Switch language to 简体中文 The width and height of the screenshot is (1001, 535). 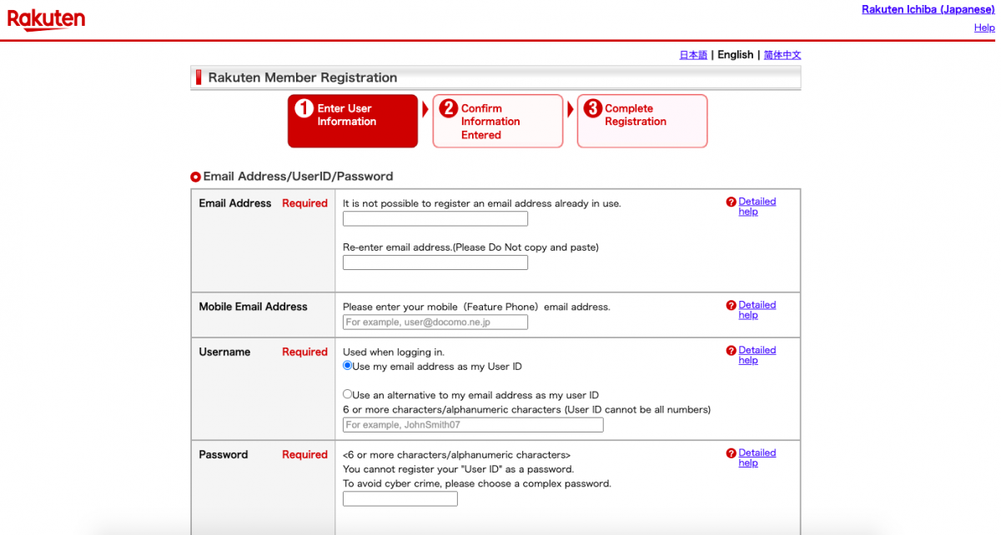(782, 55)
